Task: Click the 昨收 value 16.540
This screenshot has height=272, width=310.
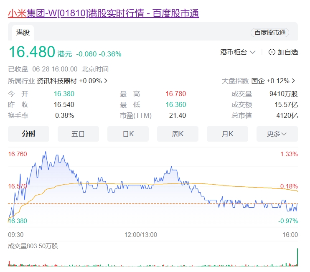Action: 64,104
